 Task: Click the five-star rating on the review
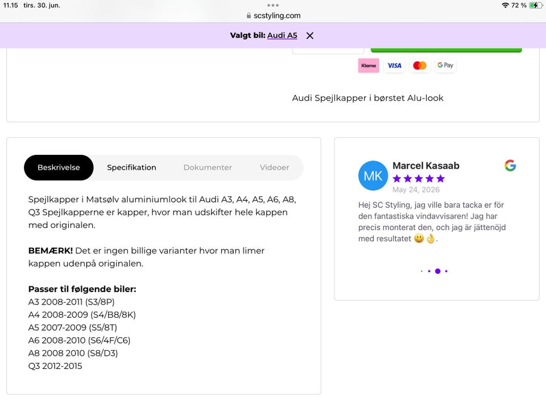pos(419,179)
